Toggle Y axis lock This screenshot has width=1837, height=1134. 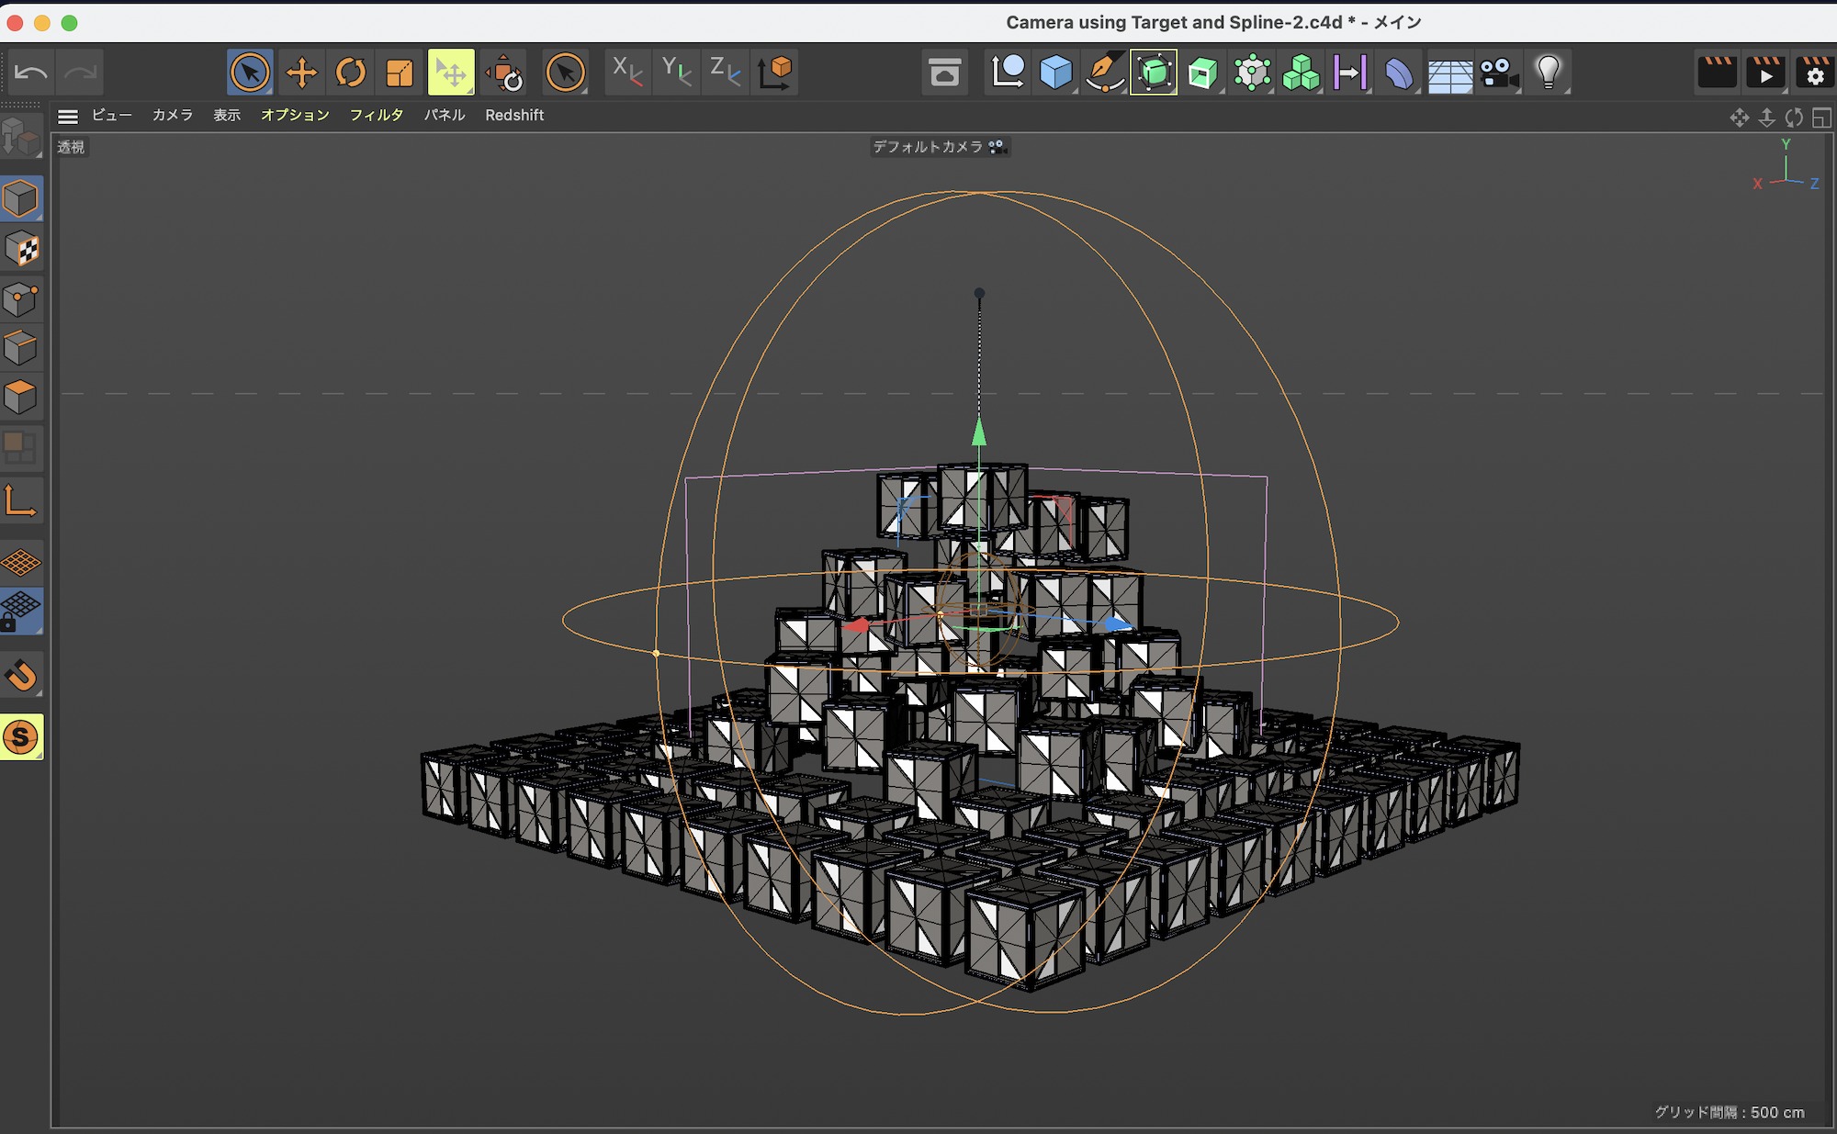pos(676,72)
